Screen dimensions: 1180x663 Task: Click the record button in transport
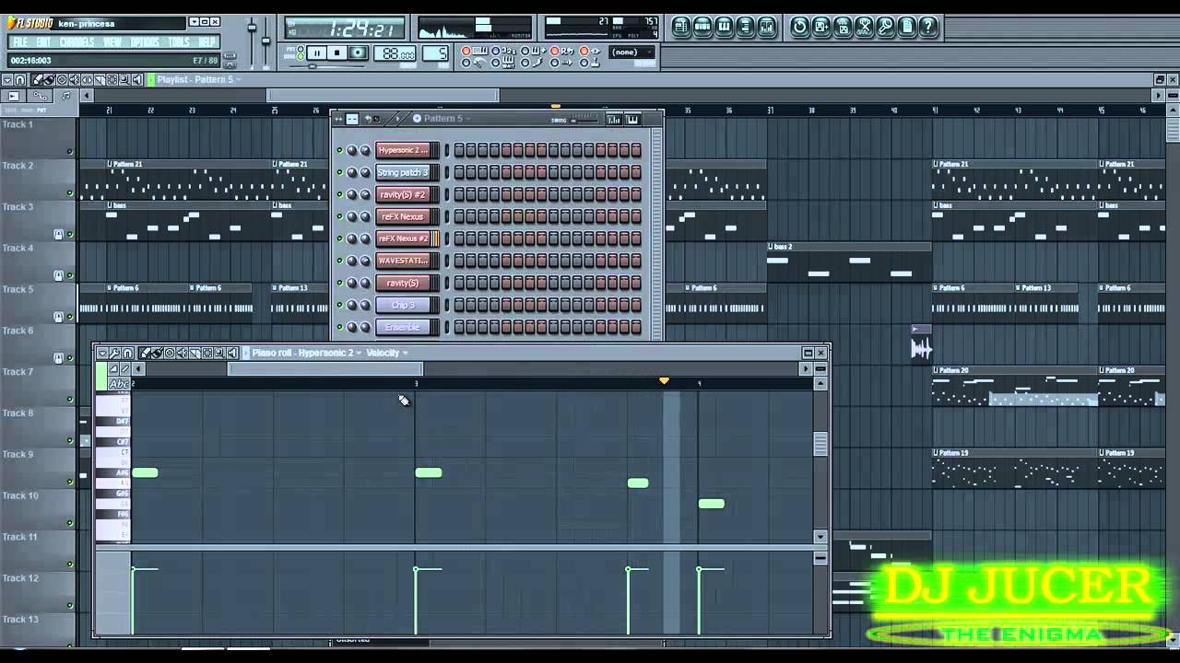pyautogui.click(x=358, y=53)
